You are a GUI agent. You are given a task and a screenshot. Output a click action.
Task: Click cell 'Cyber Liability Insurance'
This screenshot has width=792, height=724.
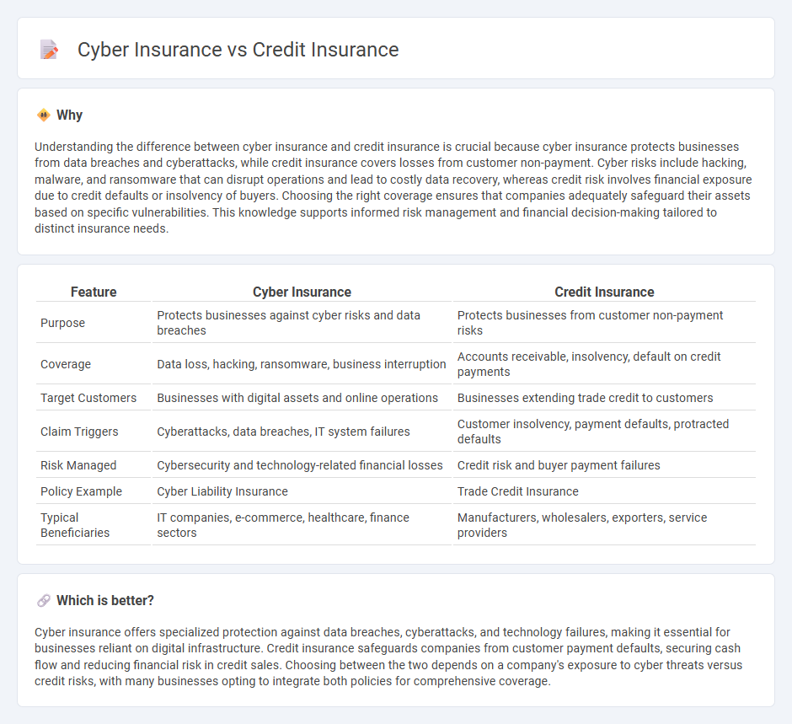(302, 491)
